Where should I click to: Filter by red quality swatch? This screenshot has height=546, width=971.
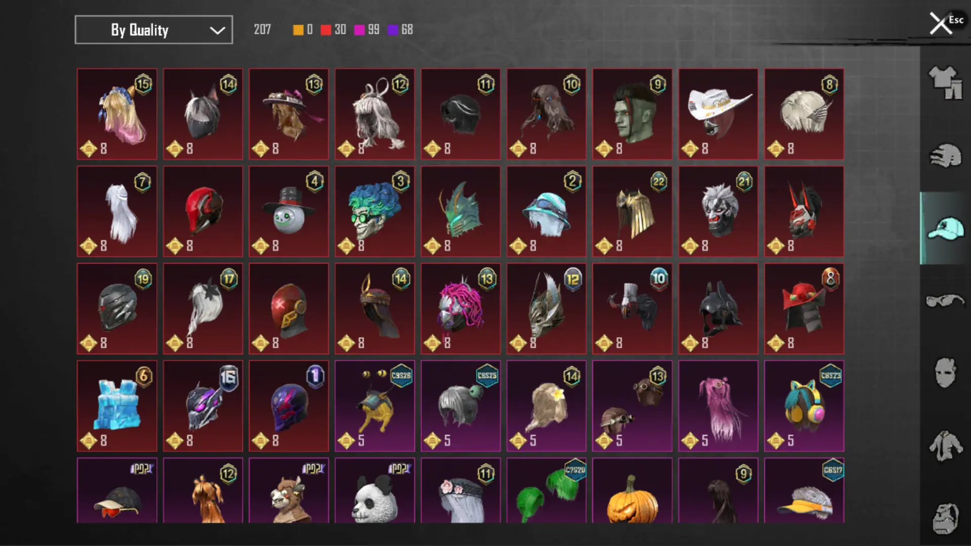pyautogui.click(x=326, y=30)
